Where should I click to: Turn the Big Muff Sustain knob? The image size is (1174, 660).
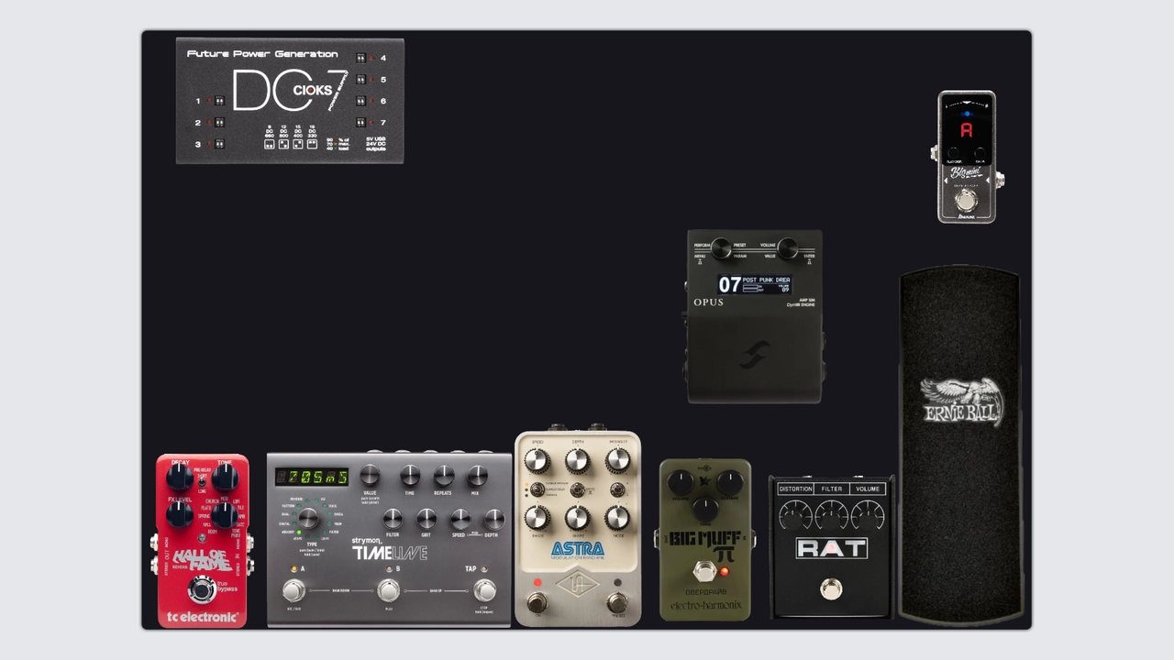pos(729,481)
